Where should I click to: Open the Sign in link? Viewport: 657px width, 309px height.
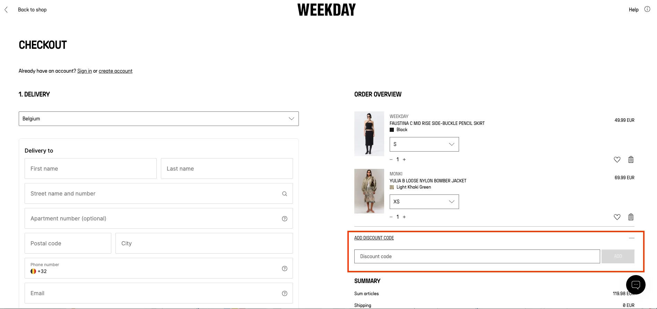tap(84, 71)
